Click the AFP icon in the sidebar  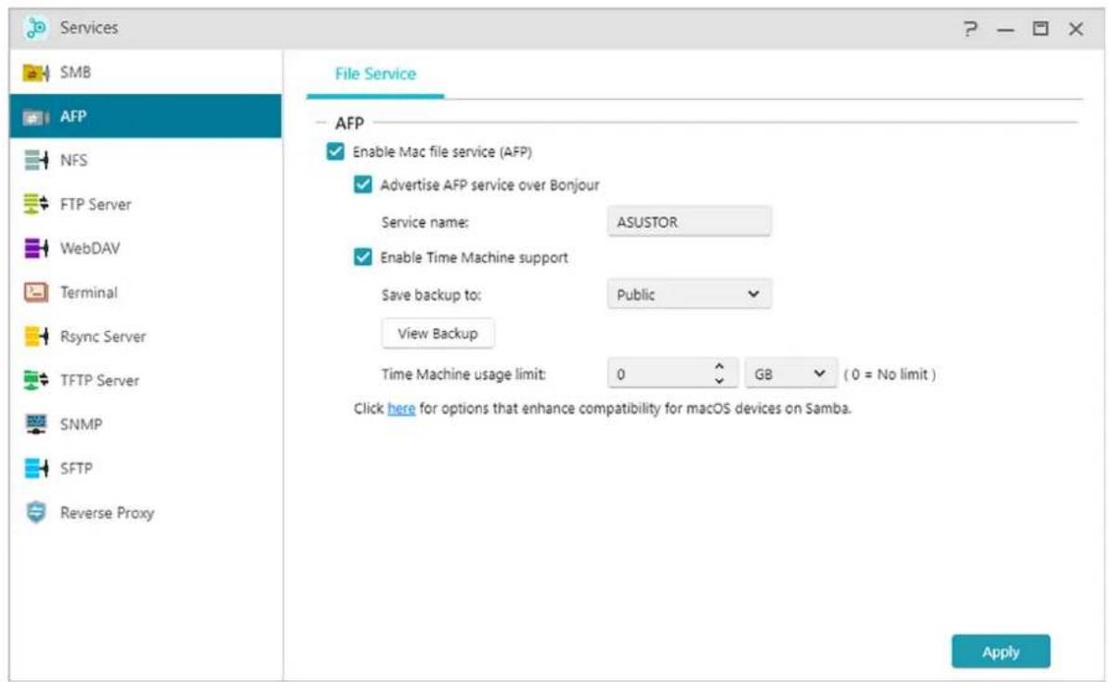(35, 117)
